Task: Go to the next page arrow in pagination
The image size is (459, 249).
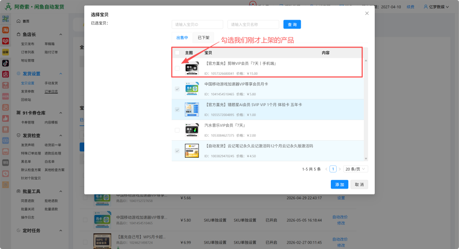Action: [340, 169]
